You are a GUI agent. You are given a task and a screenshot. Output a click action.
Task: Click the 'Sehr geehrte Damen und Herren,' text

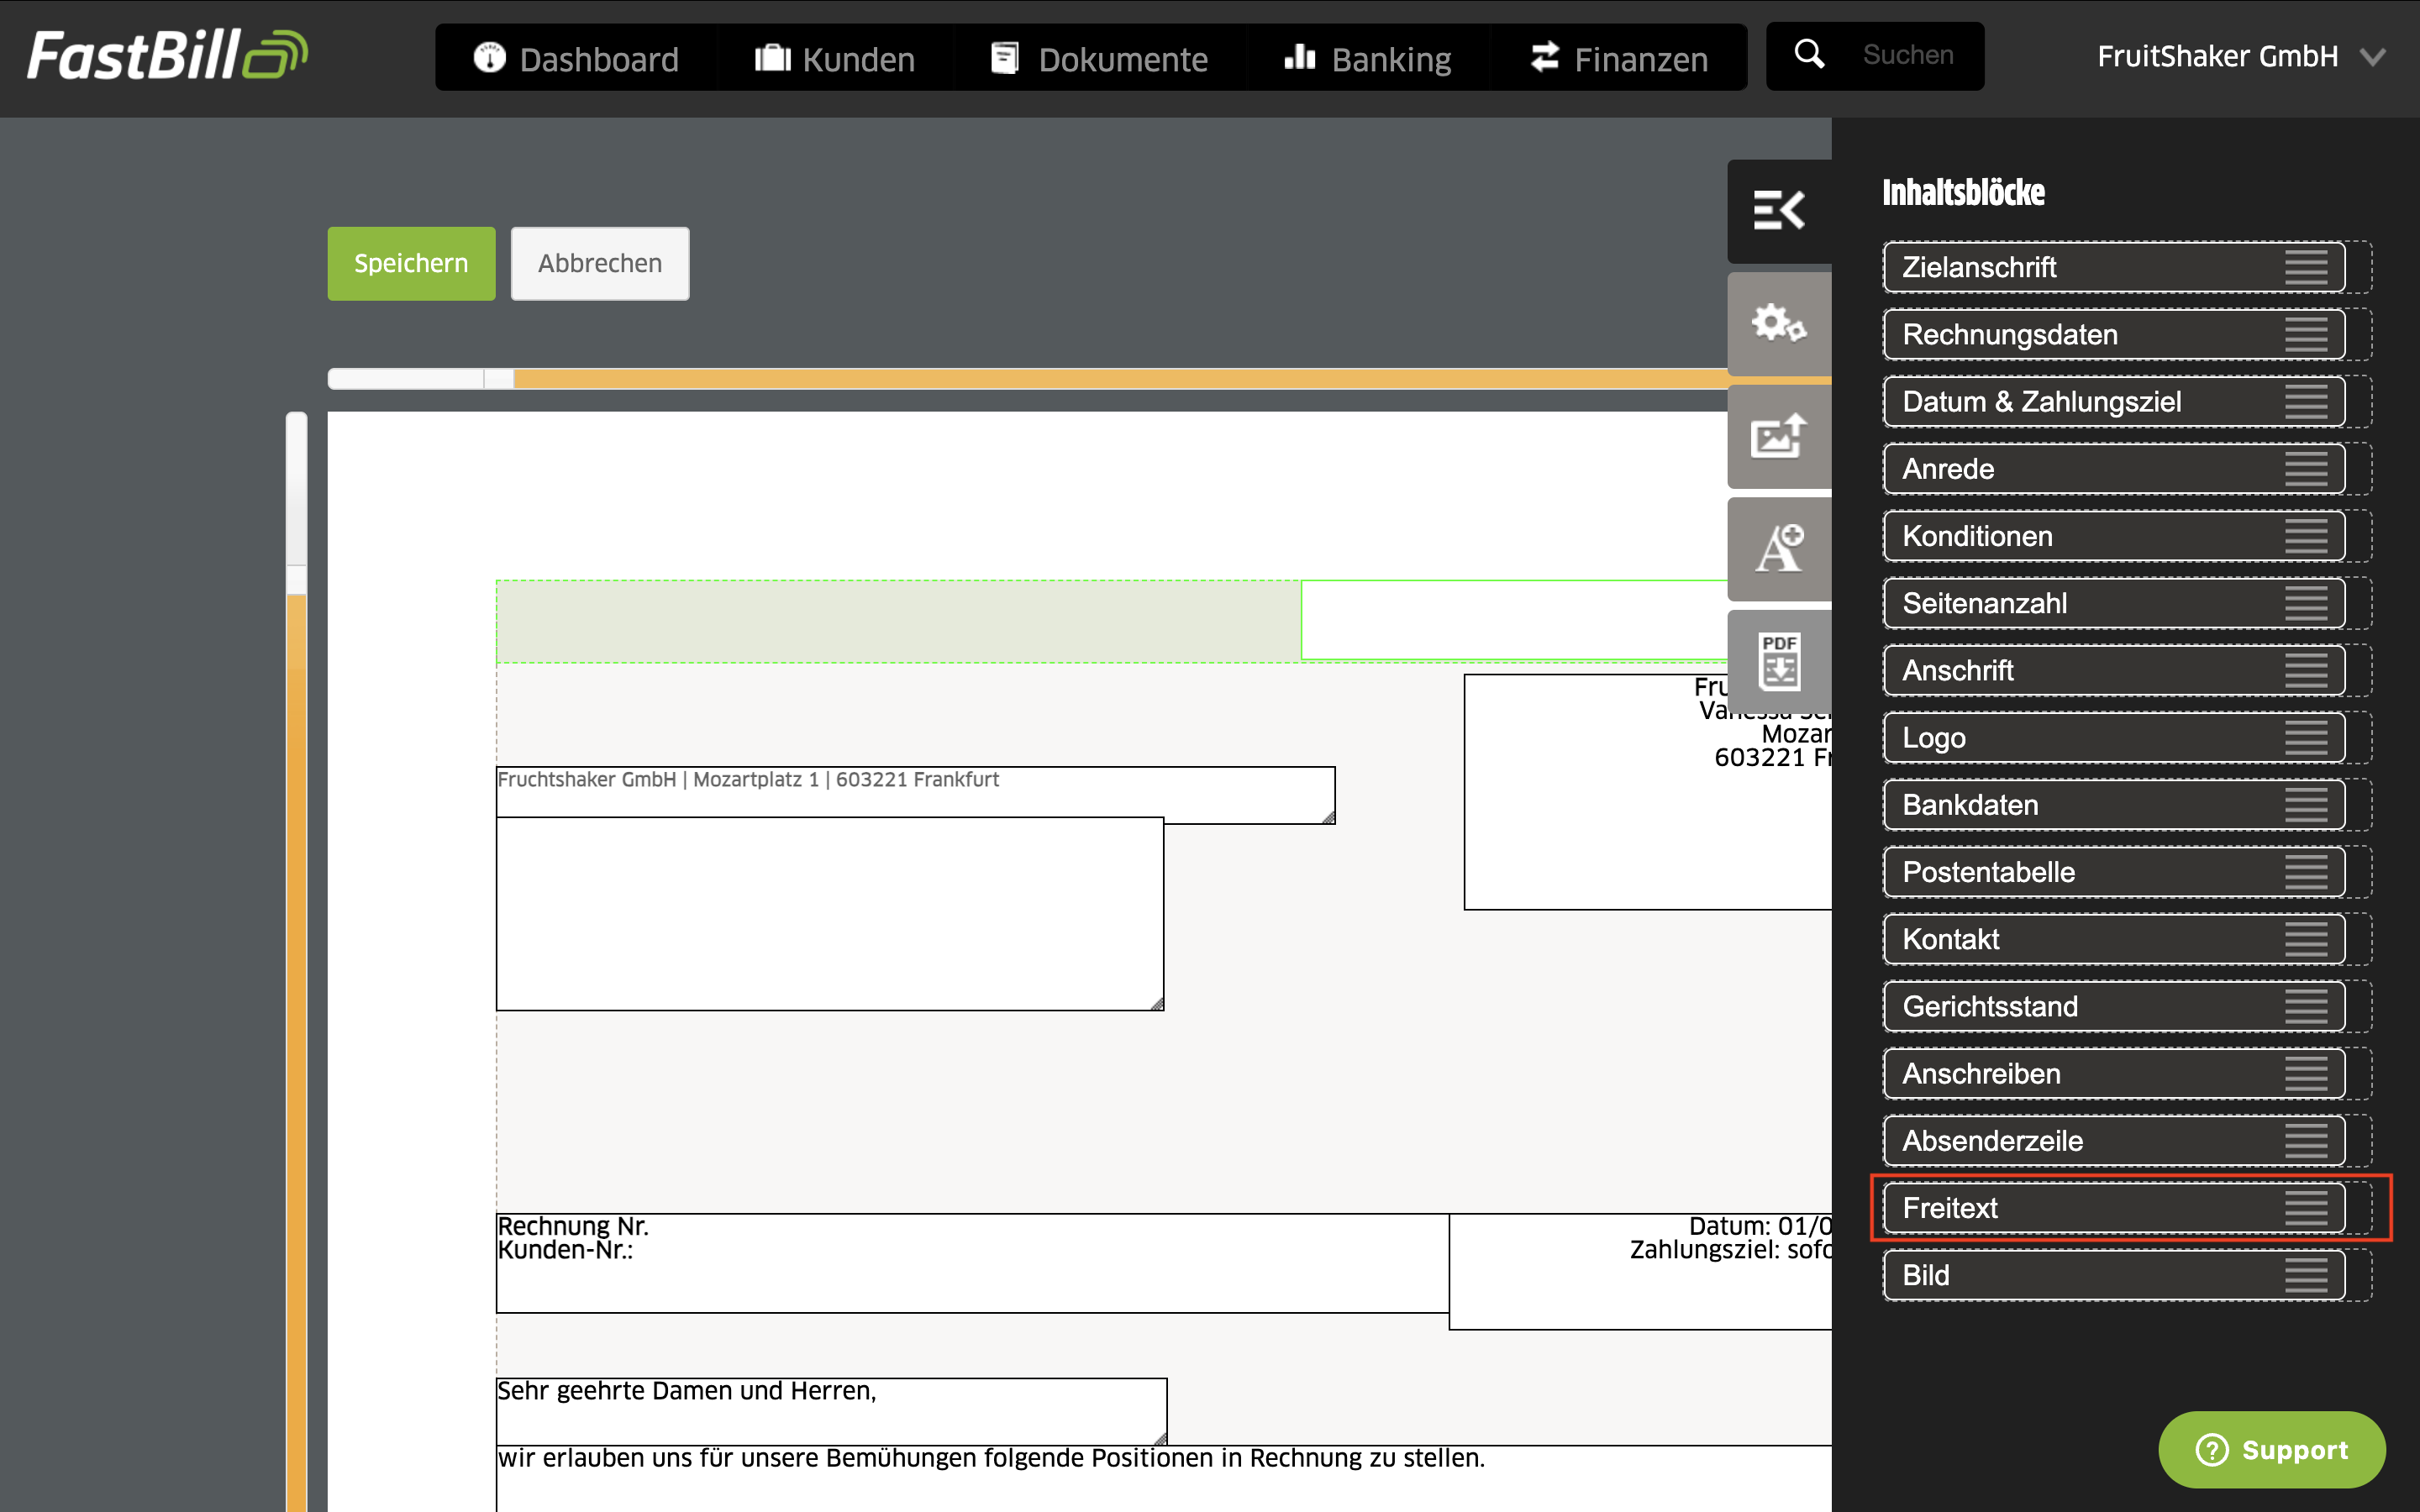[x=687, y=1391]
